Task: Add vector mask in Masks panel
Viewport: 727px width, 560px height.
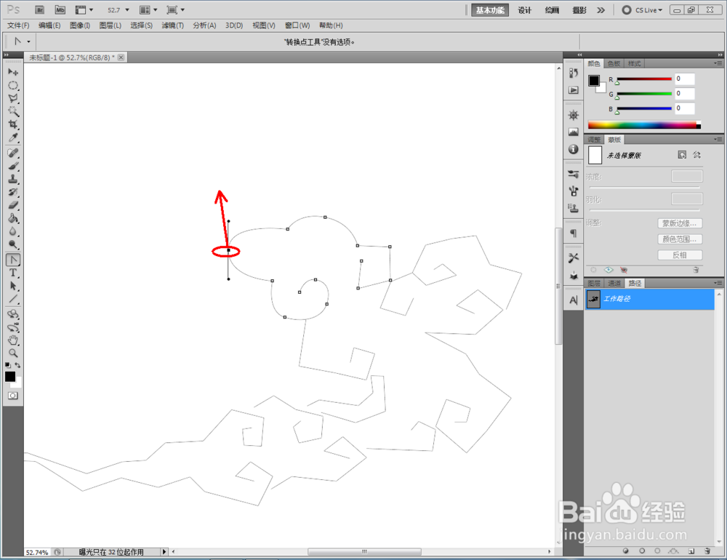Action: tap(697, 155)
